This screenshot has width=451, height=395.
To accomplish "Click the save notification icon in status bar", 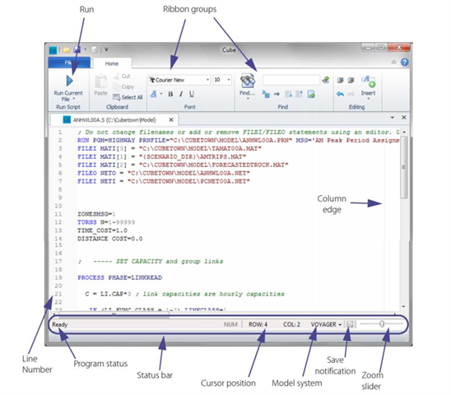I will point(350,324).
